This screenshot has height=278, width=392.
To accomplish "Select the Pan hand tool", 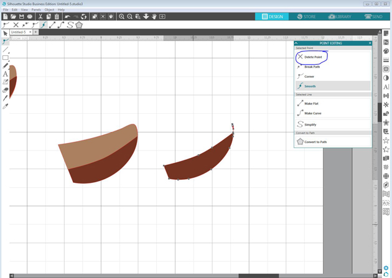I will 154,17.
